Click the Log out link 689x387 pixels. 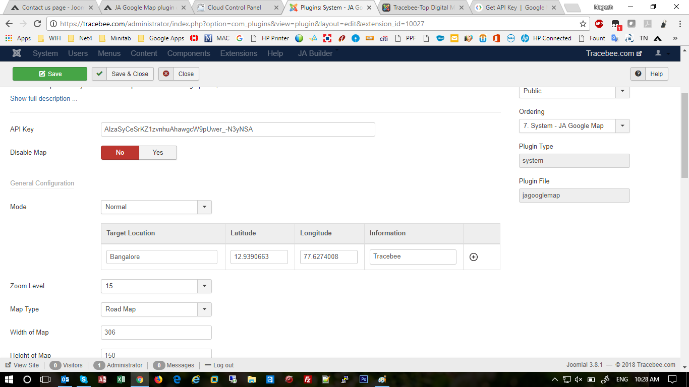click(x=219, y=365)
